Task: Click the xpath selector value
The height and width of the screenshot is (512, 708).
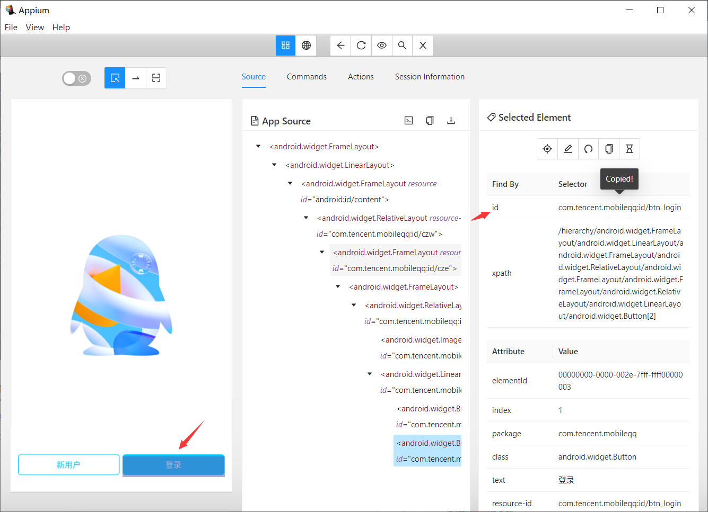Action: click(x=620, y=273)
